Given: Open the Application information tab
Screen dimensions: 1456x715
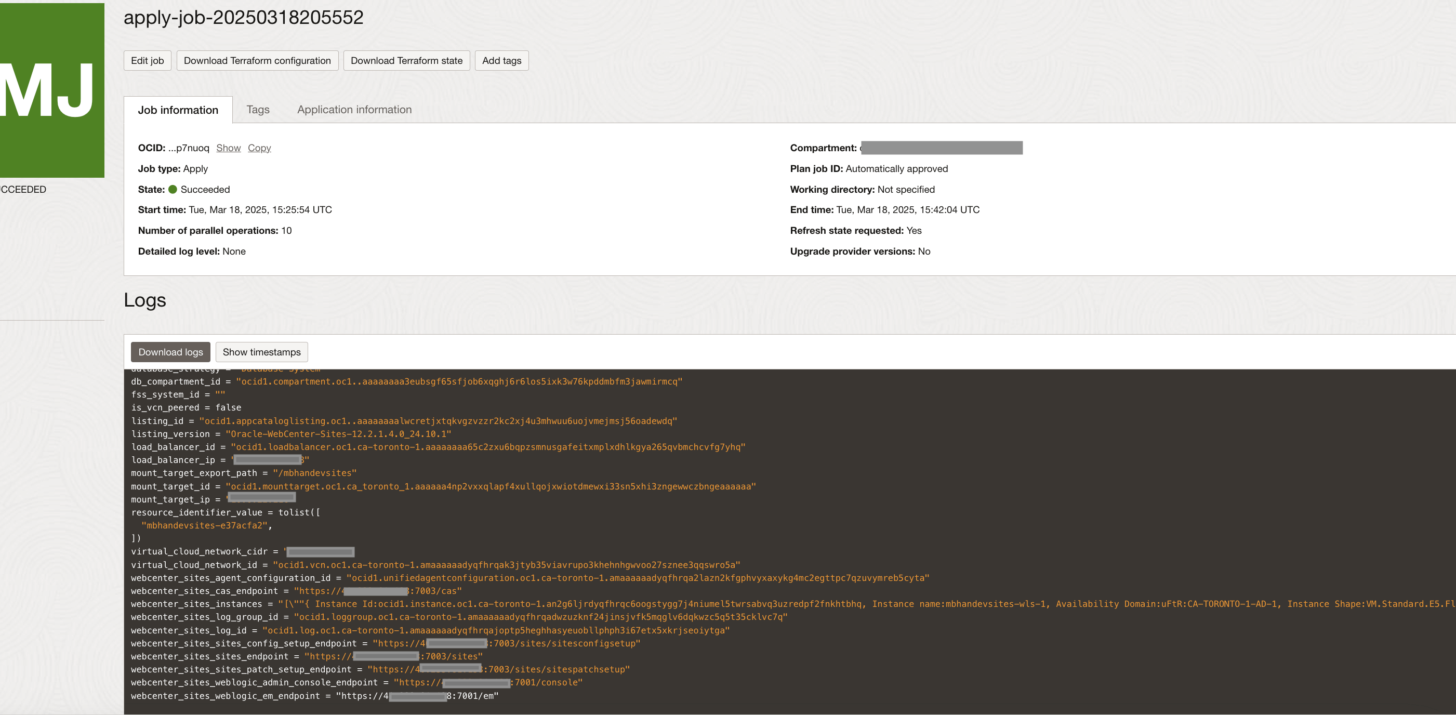Looking at the screenshot, I should (354, 110).
